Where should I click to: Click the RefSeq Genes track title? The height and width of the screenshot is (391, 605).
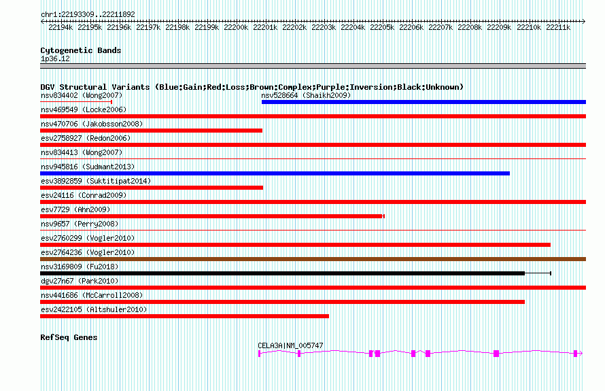69,337
